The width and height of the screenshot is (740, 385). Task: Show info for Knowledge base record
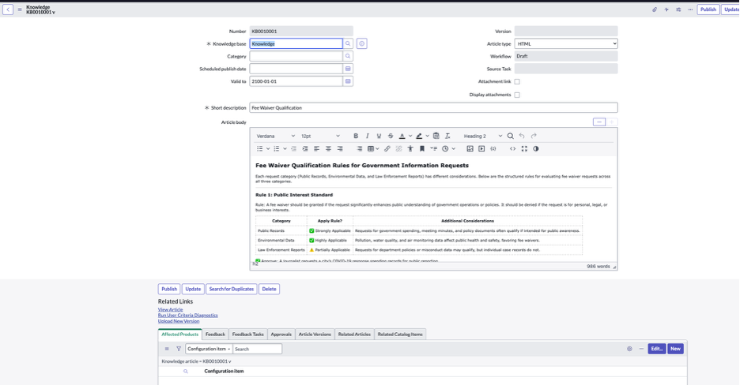361,43
